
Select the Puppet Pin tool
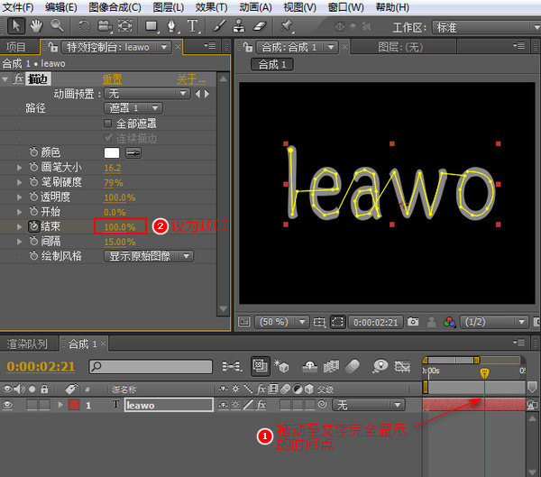[286, 26]
